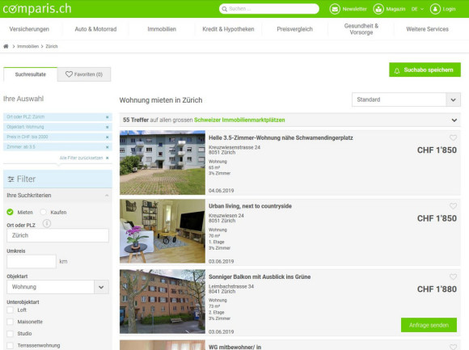Screen dimensions: 469x350
Task: Click the search magnifier icon
Action: click(224, 9)
